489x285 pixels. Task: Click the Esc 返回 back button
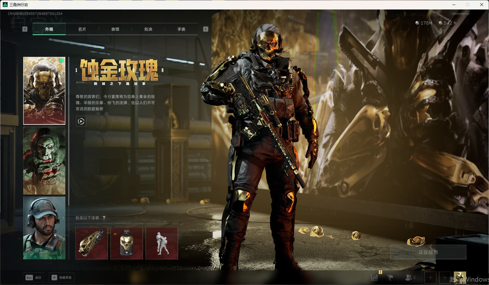pyautogui.click(x=34, y=277)
